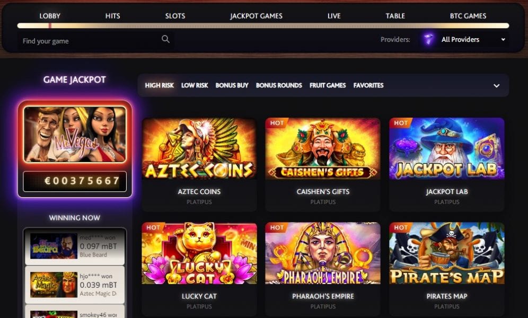
Task: Go to the Jackpot Games tab
Action: tap(256, 16)
